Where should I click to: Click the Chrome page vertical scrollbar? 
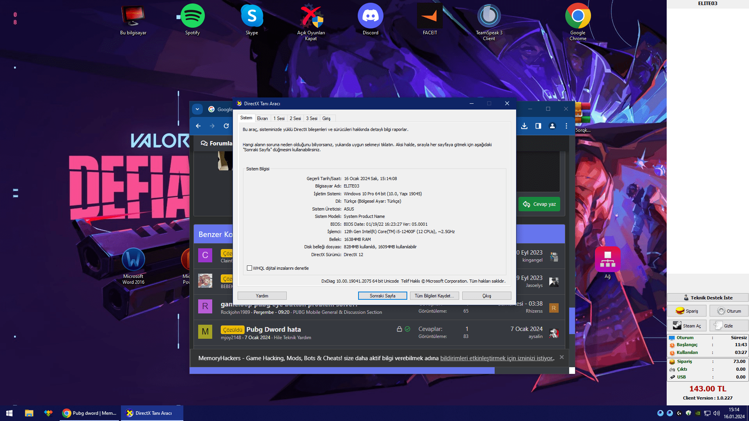[572, 320]
